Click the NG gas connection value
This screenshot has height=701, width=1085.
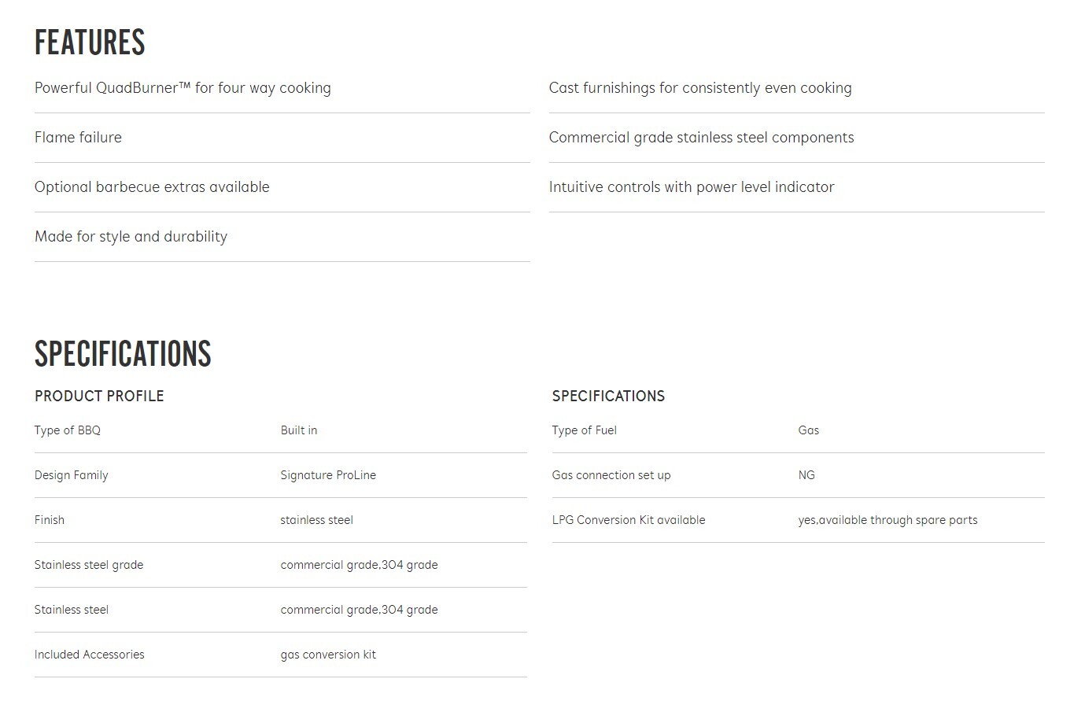click(x=806, y=475)
